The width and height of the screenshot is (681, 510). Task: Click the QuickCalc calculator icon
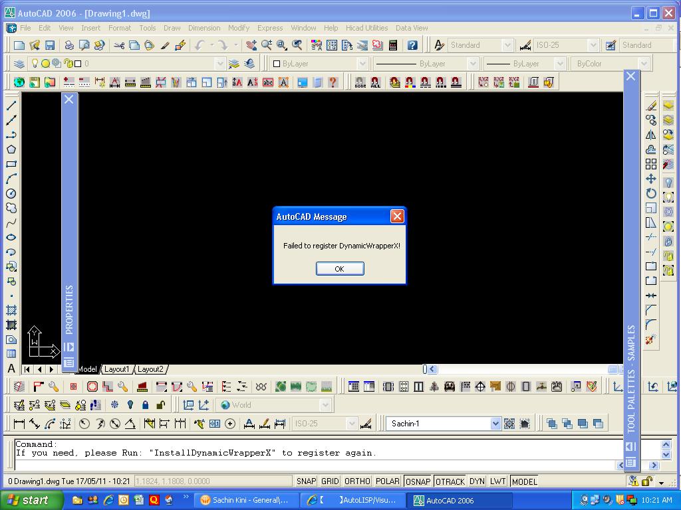[x=393, y=45]
